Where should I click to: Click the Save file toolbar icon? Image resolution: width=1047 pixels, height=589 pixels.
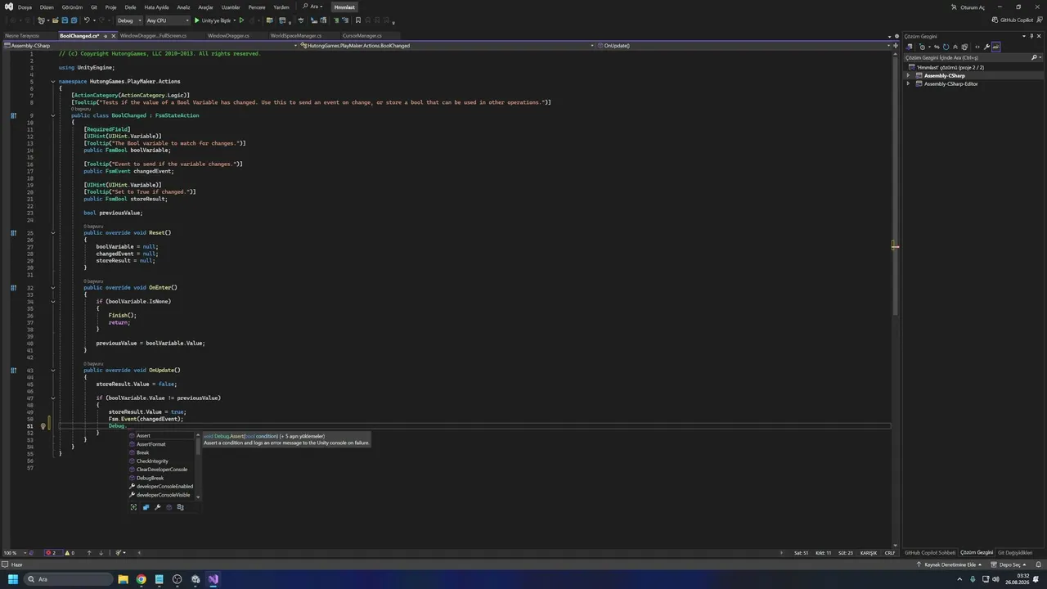point(65,20)
